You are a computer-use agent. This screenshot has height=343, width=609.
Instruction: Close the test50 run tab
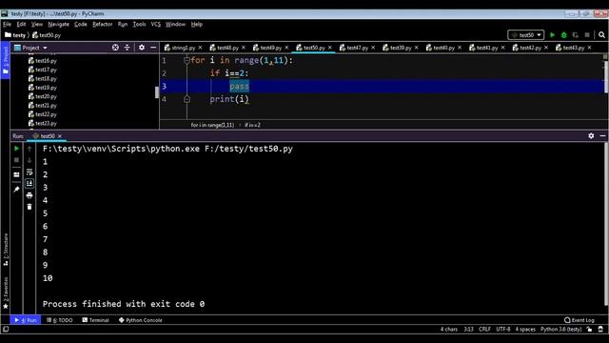tap(60, 135)
